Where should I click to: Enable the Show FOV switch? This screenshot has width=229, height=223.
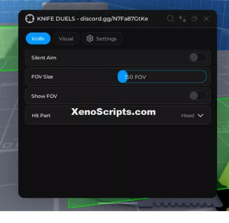tap(198, 96)
